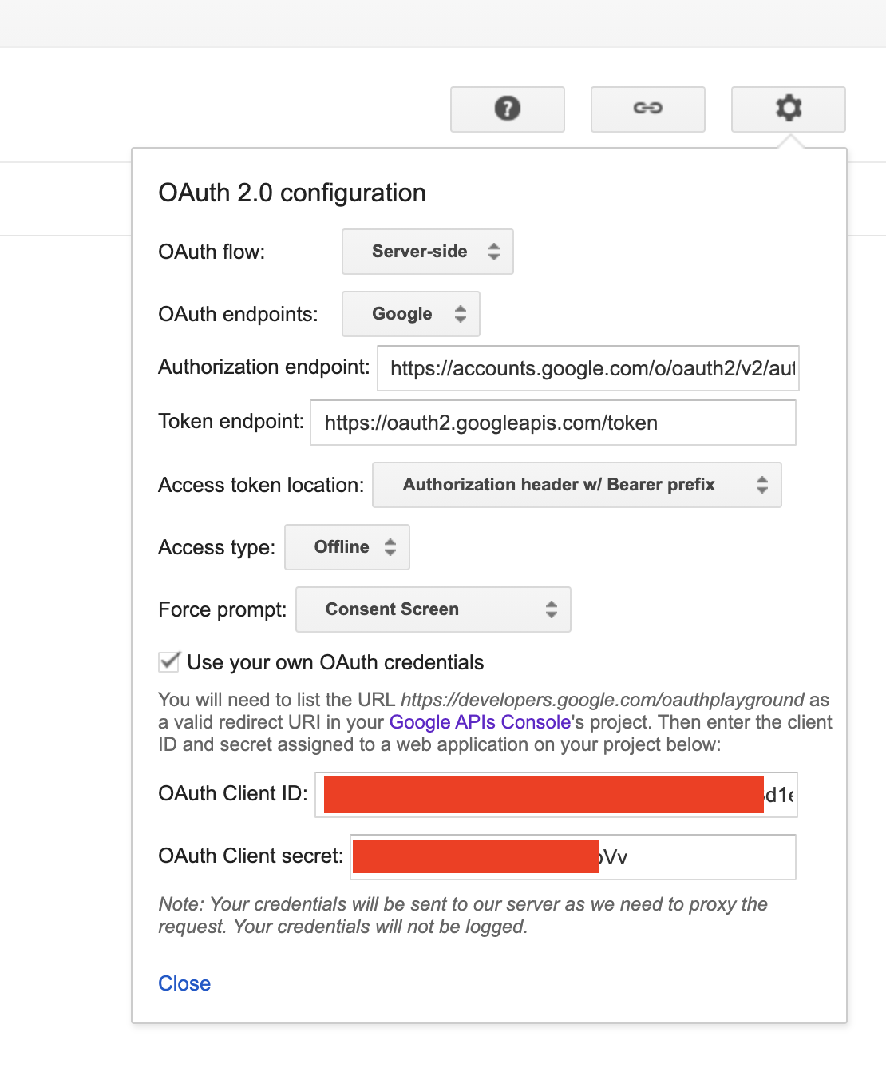Click the Close link

click(184, 983)
